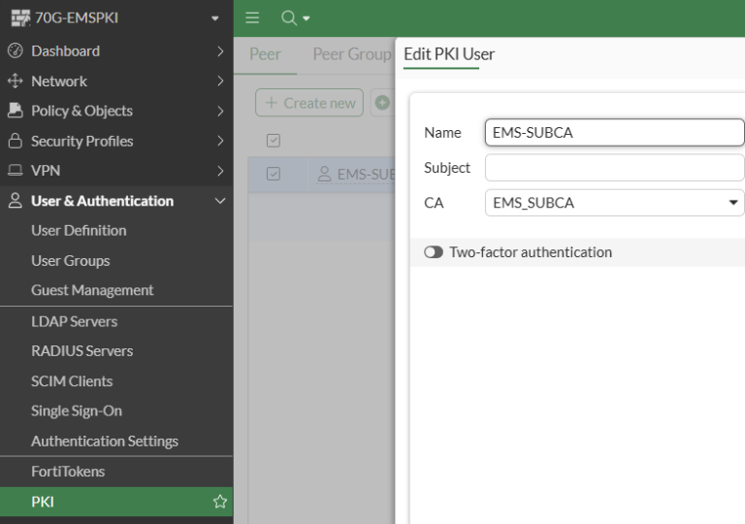Expand the Policy & Objects chevron
The height and width of the screenshot is (524, 745).
(x=220, y=112)
